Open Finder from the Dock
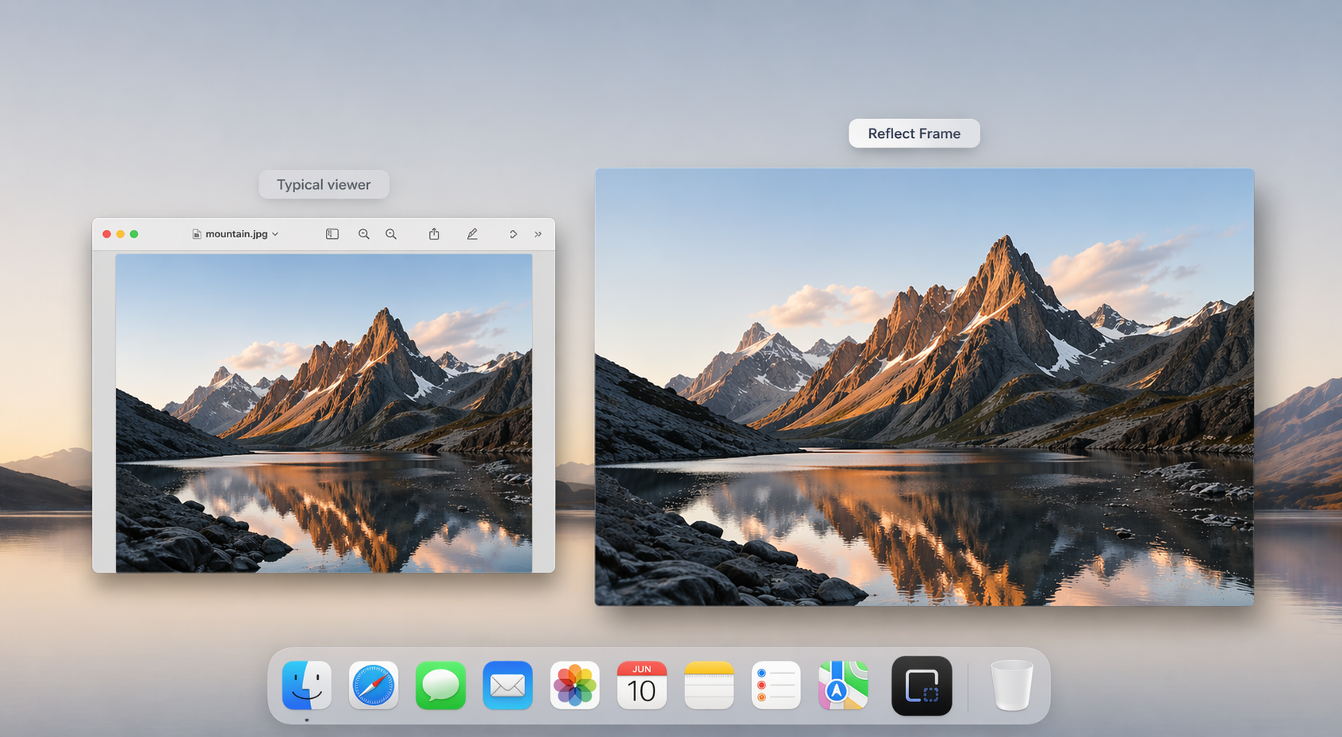Screen dimensions: 1342x737 coord(307,685)
